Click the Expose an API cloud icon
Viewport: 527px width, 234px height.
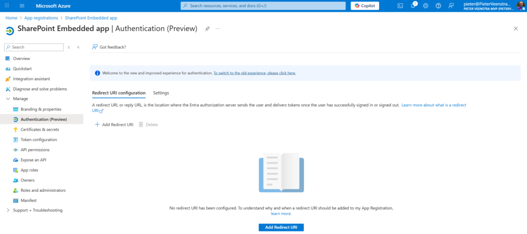point(15,160)
